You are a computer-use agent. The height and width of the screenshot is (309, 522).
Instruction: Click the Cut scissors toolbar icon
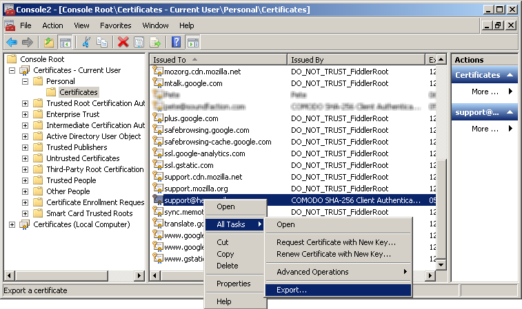pos(86,42)
